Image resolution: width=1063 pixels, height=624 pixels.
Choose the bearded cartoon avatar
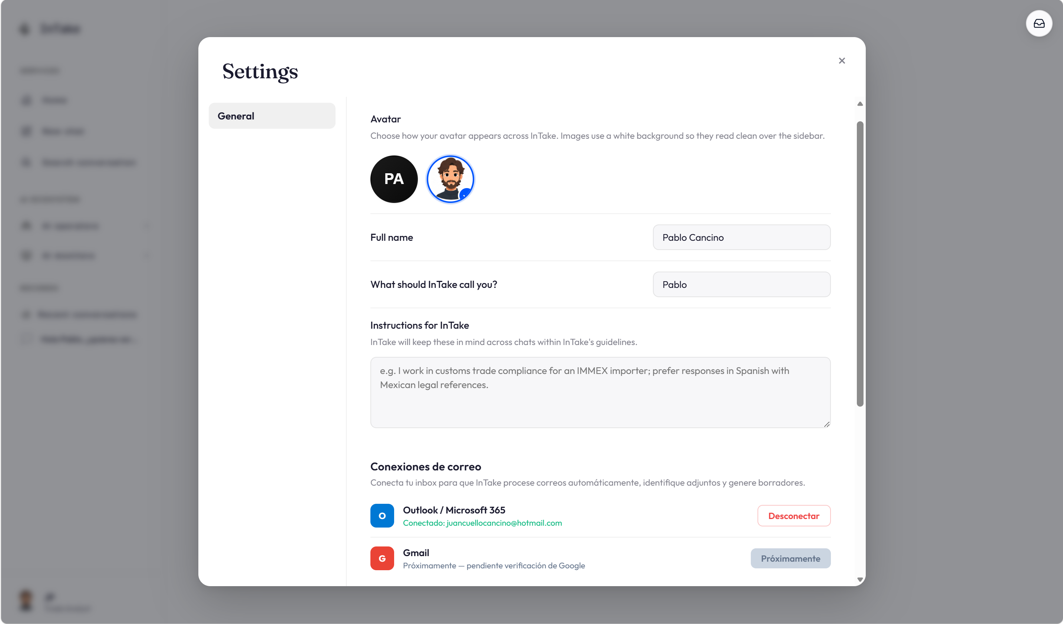click(450, 179)
